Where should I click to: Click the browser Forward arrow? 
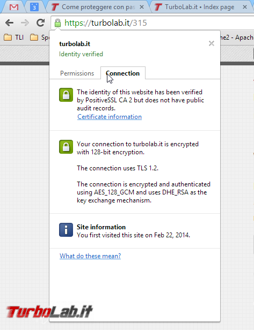(x=25, y=22)
